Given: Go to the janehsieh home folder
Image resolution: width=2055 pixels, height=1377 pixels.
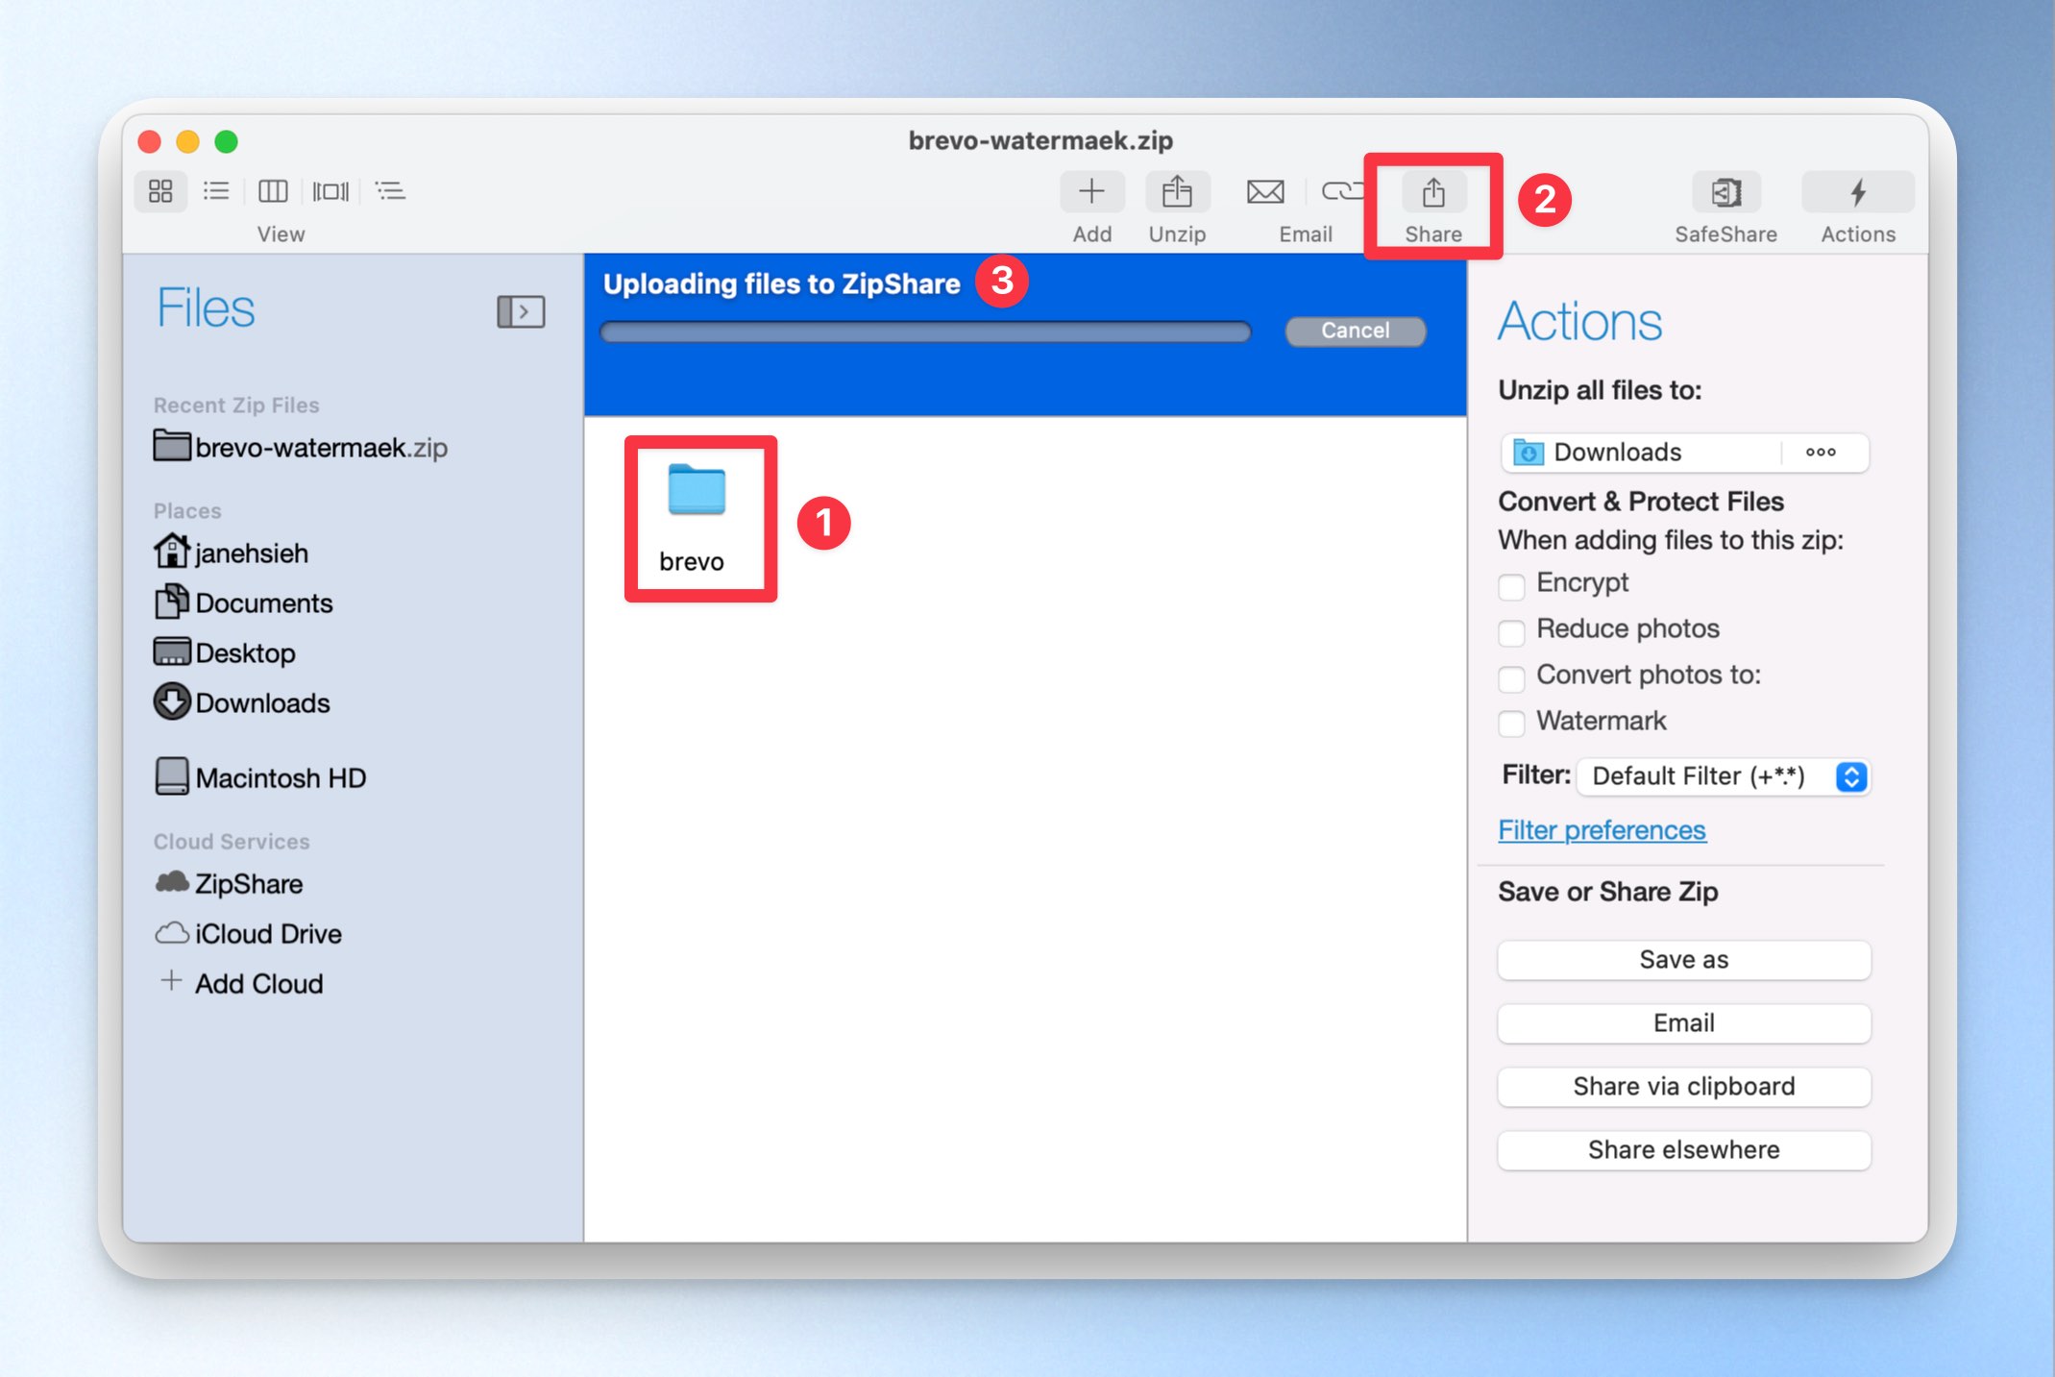Looking at the screenshot, I should click(x=231, y=553).
